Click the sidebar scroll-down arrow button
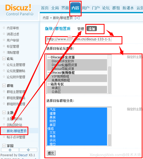143x159 pixels. coord(28,150)
